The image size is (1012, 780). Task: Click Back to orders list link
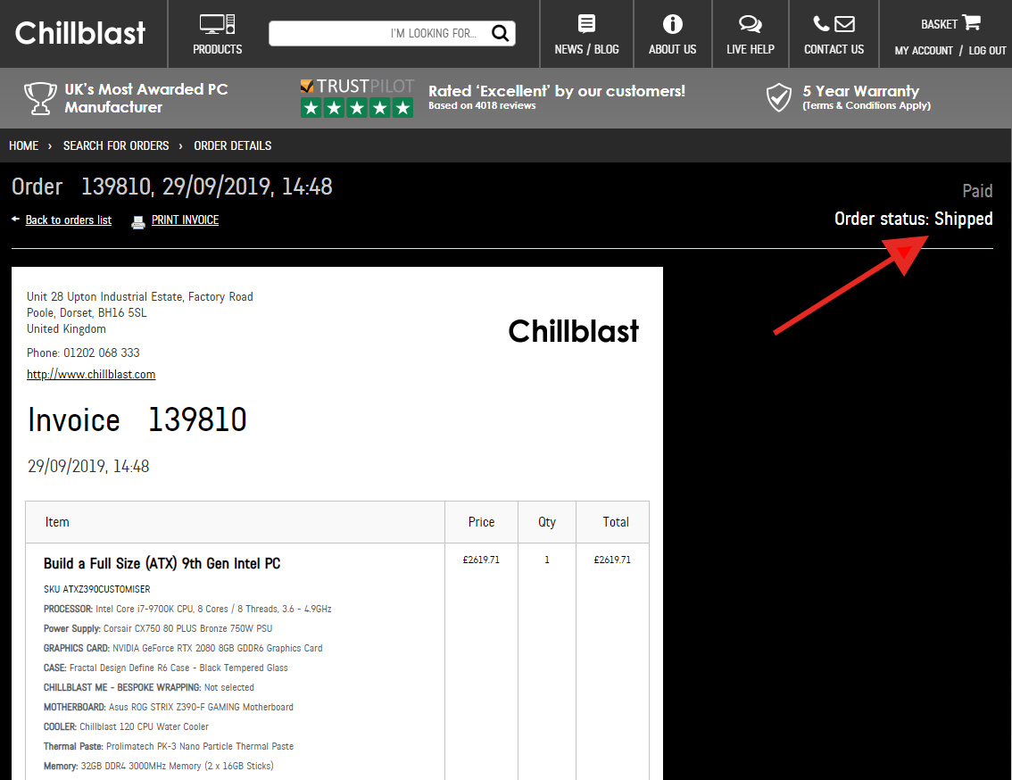69,220
